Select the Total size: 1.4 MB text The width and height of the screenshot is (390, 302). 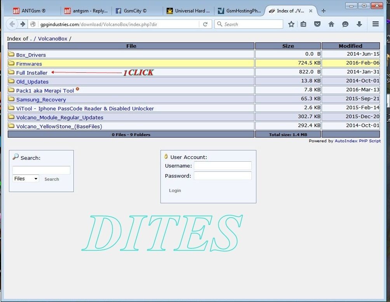click(x=288, y=135)
